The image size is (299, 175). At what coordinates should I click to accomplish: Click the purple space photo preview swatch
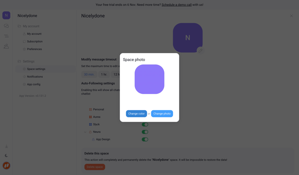(149, 79)
